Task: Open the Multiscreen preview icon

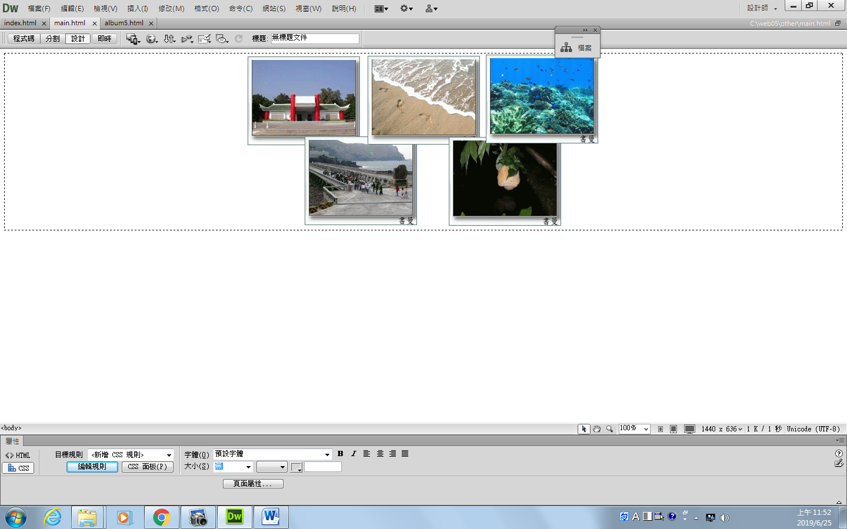Action: tap(133, 39)
